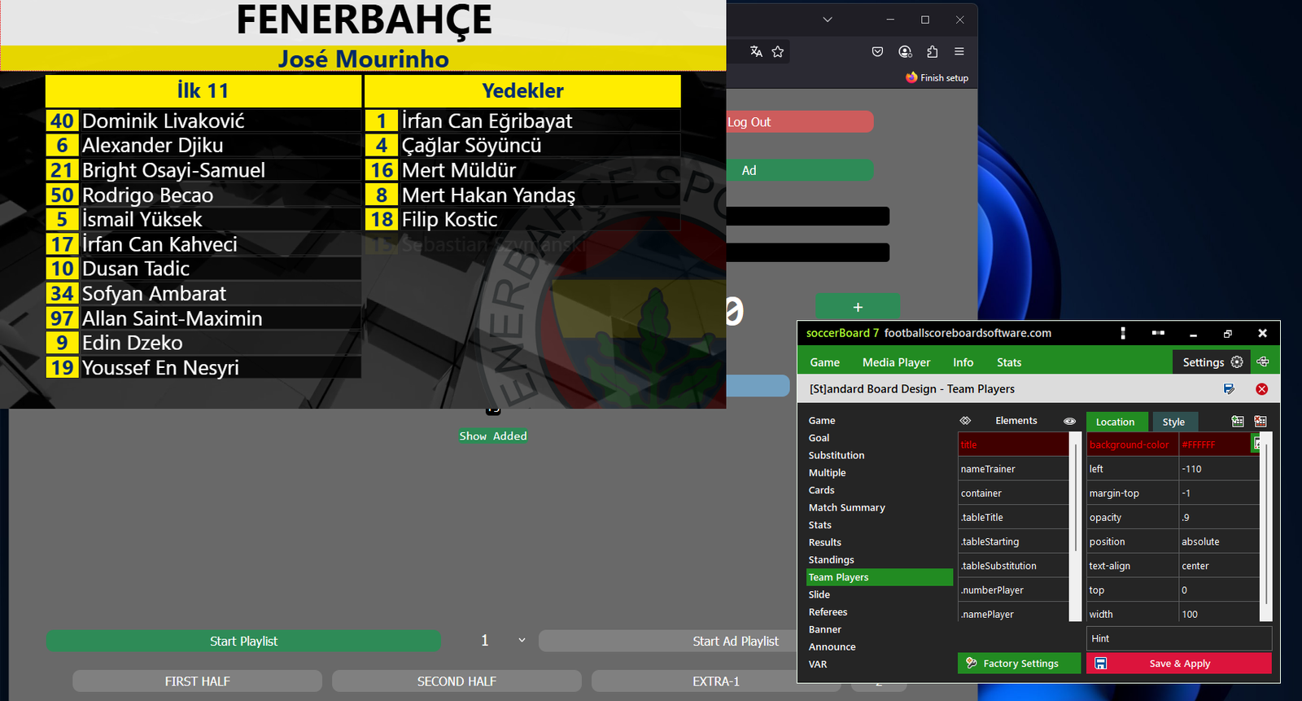Image resolution: width=1302 pixels, height=701 pixels.
Task: Click the Save & Apply button
Action: pos(1179,664)
